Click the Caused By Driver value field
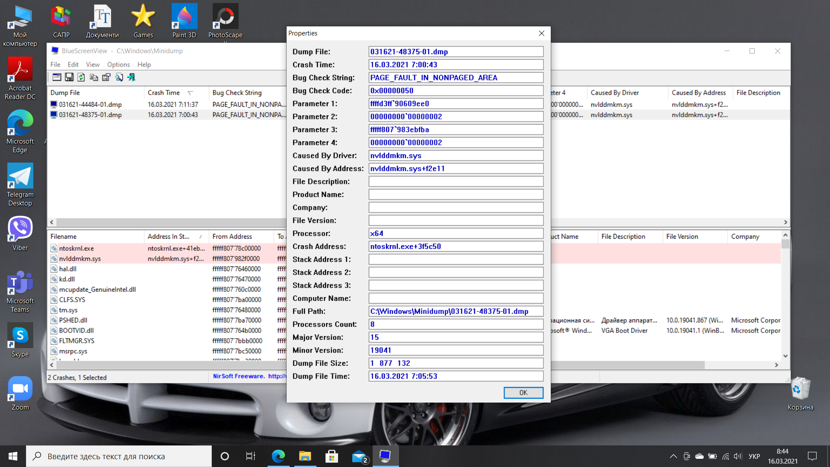Viewport: 830px width, 467px height. (x=456, y=156)
